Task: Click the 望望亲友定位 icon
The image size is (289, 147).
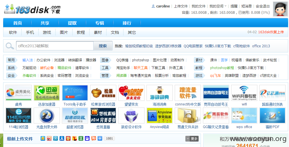Action: [132, 93]
